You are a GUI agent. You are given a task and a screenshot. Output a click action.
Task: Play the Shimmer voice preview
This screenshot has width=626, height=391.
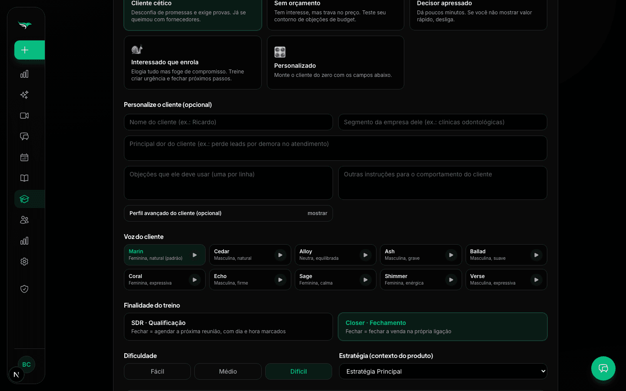451,280
